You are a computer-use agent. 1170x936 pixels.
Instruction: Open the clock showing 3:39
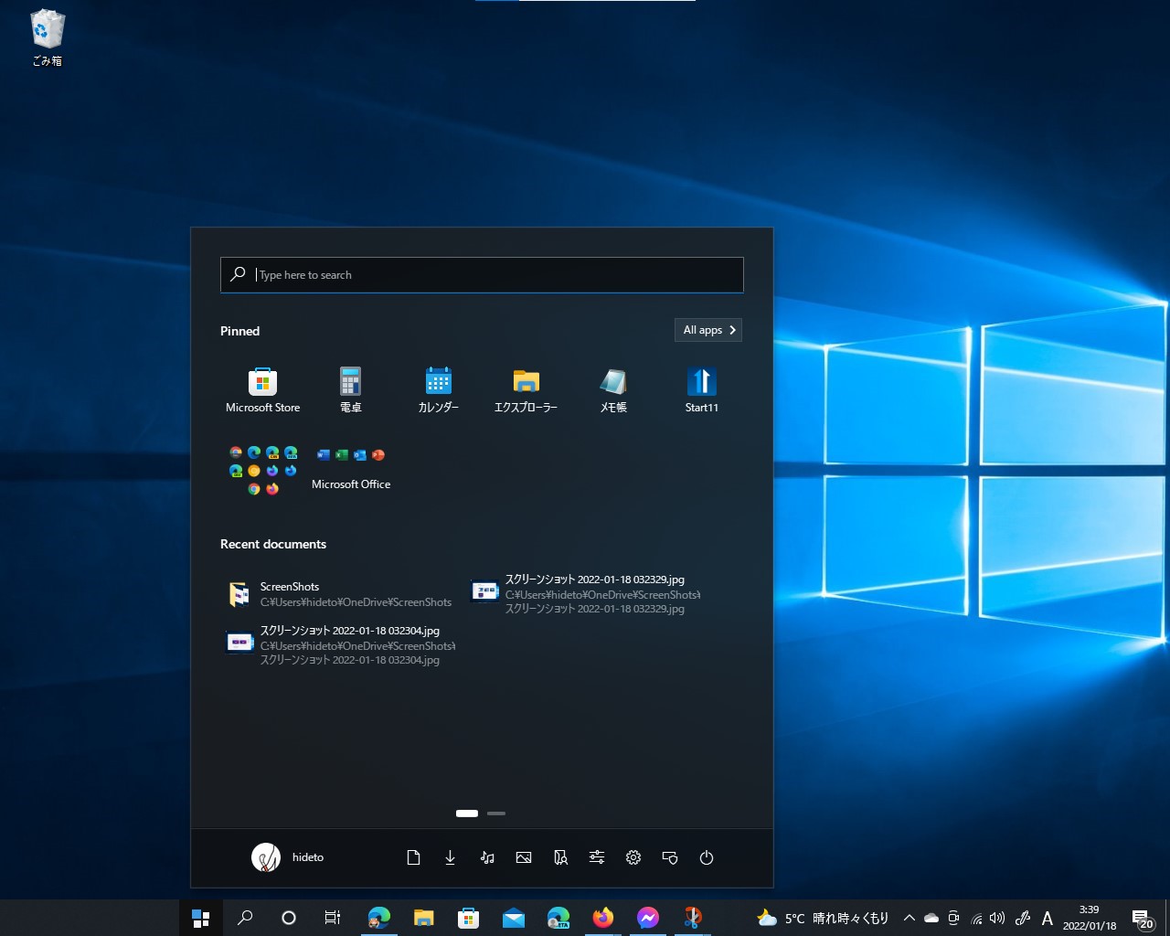(x=1090, y=918)
